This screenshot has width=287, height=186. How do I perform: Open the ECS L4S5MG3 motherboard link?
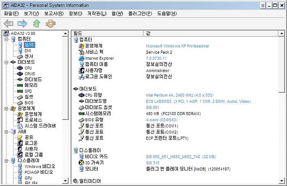point(199,101)
